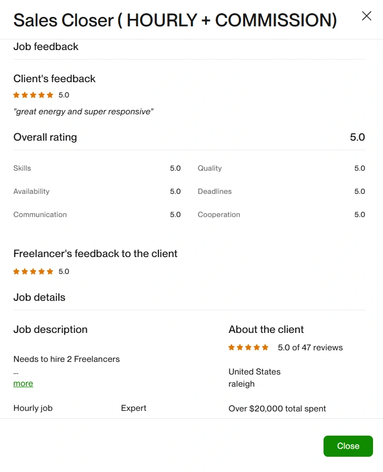The width and height of the screenshot is (383, 472).
Task: Click the Client's feedback star rating
Action: (x=34, y=95)
